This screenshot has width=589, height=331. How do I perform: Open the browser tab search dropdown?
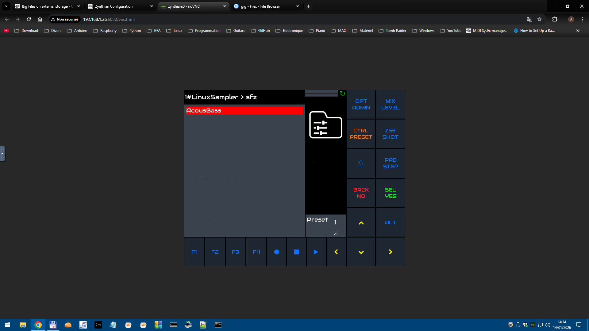click(x=6, y=6)
